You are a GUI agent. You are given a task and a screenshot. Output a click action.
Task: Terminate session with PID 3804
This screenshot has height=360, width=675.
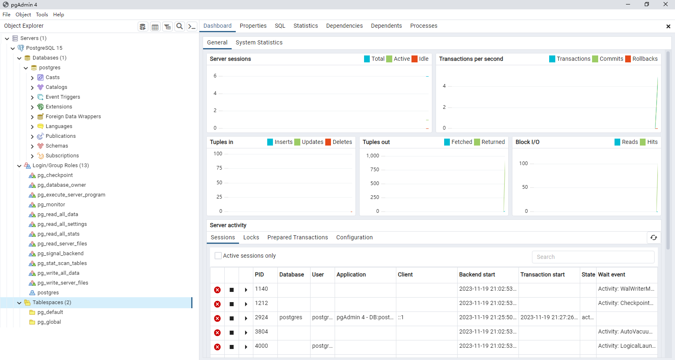pyautogui.click(x=217, y=333)
